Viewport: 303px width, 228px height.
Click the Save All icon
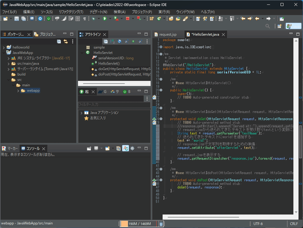click(x=23, y=19)
